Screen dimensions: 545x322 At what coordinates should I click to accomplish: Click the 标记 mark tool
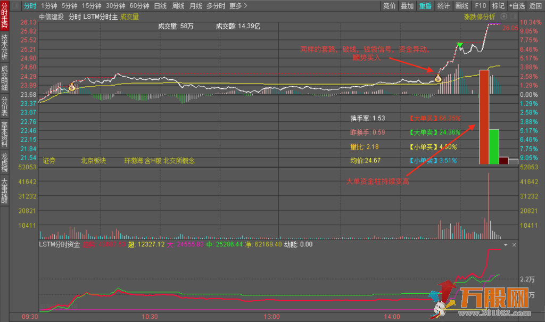(498, 6)
